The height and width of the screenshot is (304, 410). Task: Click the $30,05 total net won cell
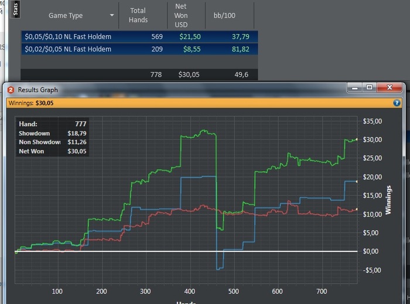(189, 75)
